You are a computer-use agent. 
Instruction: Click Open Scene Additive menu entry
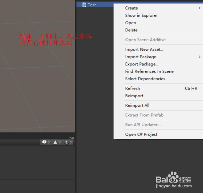tap(158, 40)
